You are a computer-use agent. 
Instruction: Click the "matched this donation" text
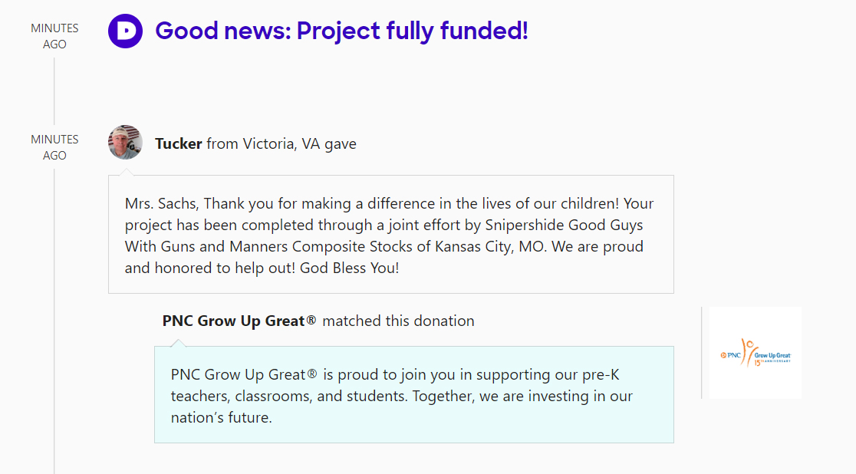click(x=398, y=321)
